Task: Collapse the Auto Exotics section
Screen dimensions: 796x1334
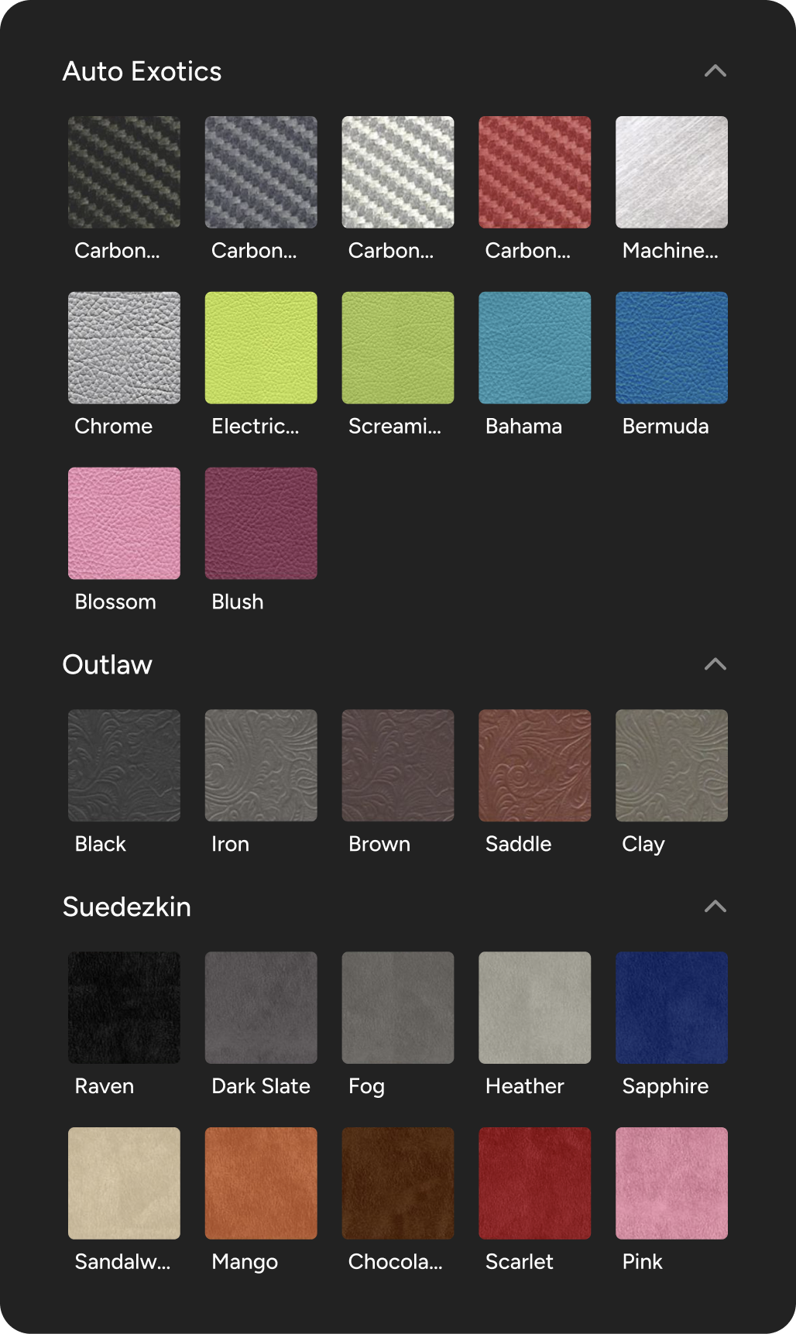Action: coord(715,71)
